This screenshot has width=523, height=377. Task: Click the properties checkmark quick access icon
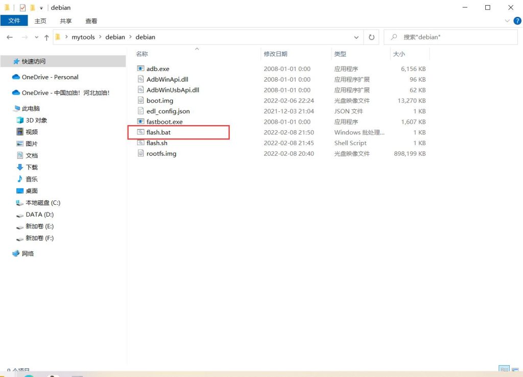click(x=22, y=7)
